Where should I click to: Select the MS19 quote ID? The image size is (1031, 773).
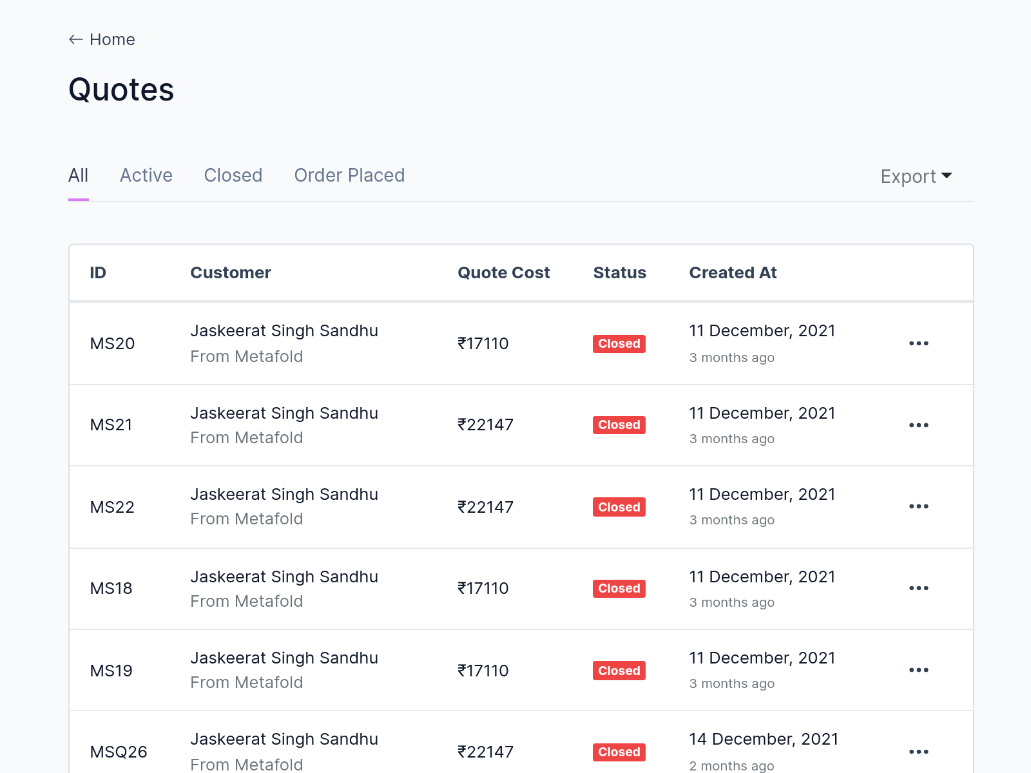111,671
